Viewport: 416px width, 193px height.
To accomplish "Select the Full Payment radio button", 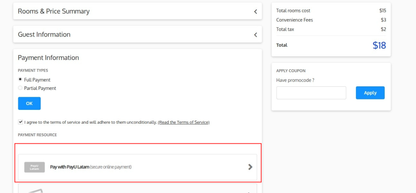I will [20, 79].
